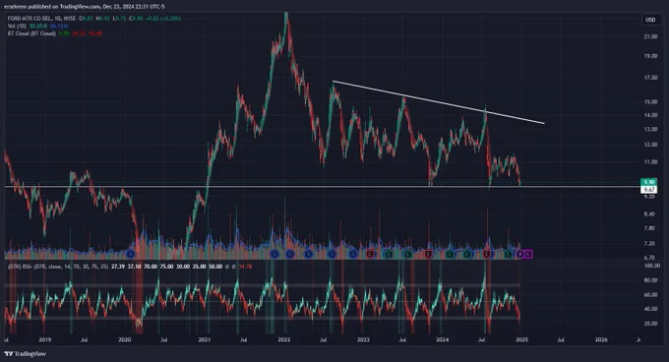Click the 15.00 price axis label
669x362 pixels.
pyautogui.click(x=650, y=102)
